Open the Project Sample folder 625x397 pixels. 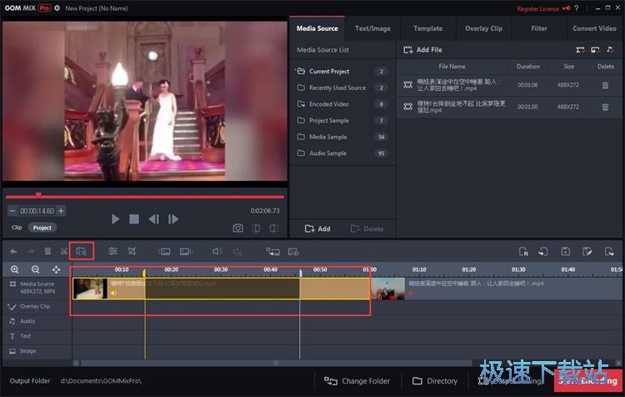(328, 121)
